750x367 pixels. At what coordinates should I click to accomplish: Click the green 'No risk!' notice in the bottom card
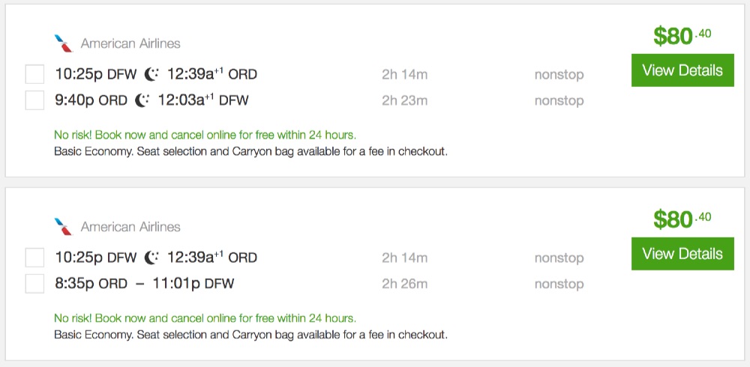[205, 318]
